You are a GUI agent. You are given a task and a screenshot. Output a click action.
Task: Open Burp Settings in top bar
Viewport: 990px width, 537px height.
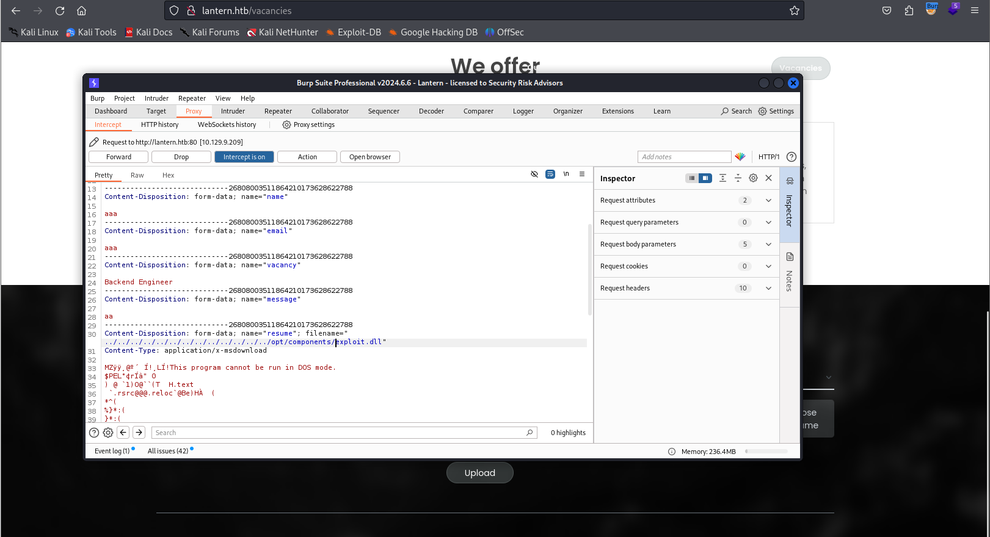pos(776,111)
